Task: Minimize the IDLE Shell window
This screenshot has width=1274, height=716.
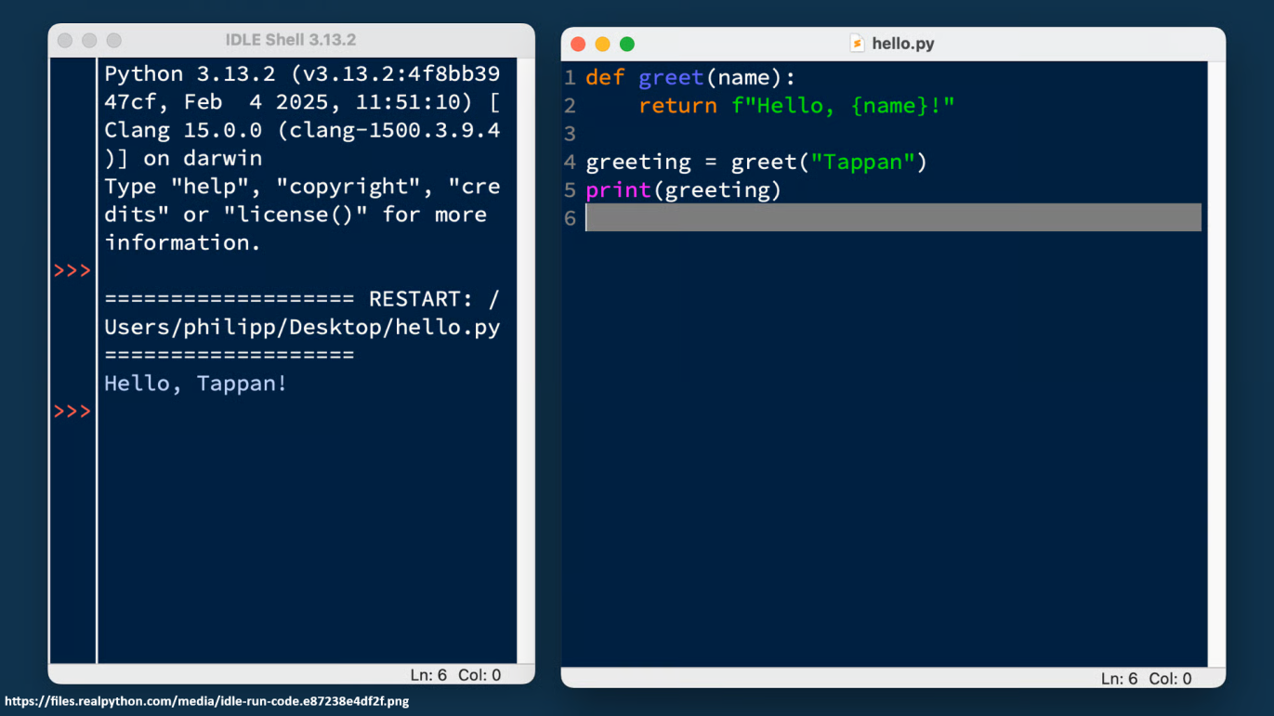Action: tap(89, 41)
